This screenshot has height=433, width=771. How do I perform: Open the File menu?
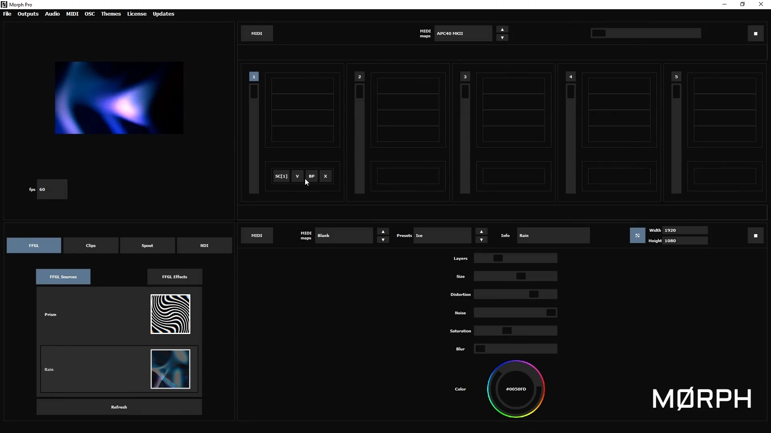7,14
